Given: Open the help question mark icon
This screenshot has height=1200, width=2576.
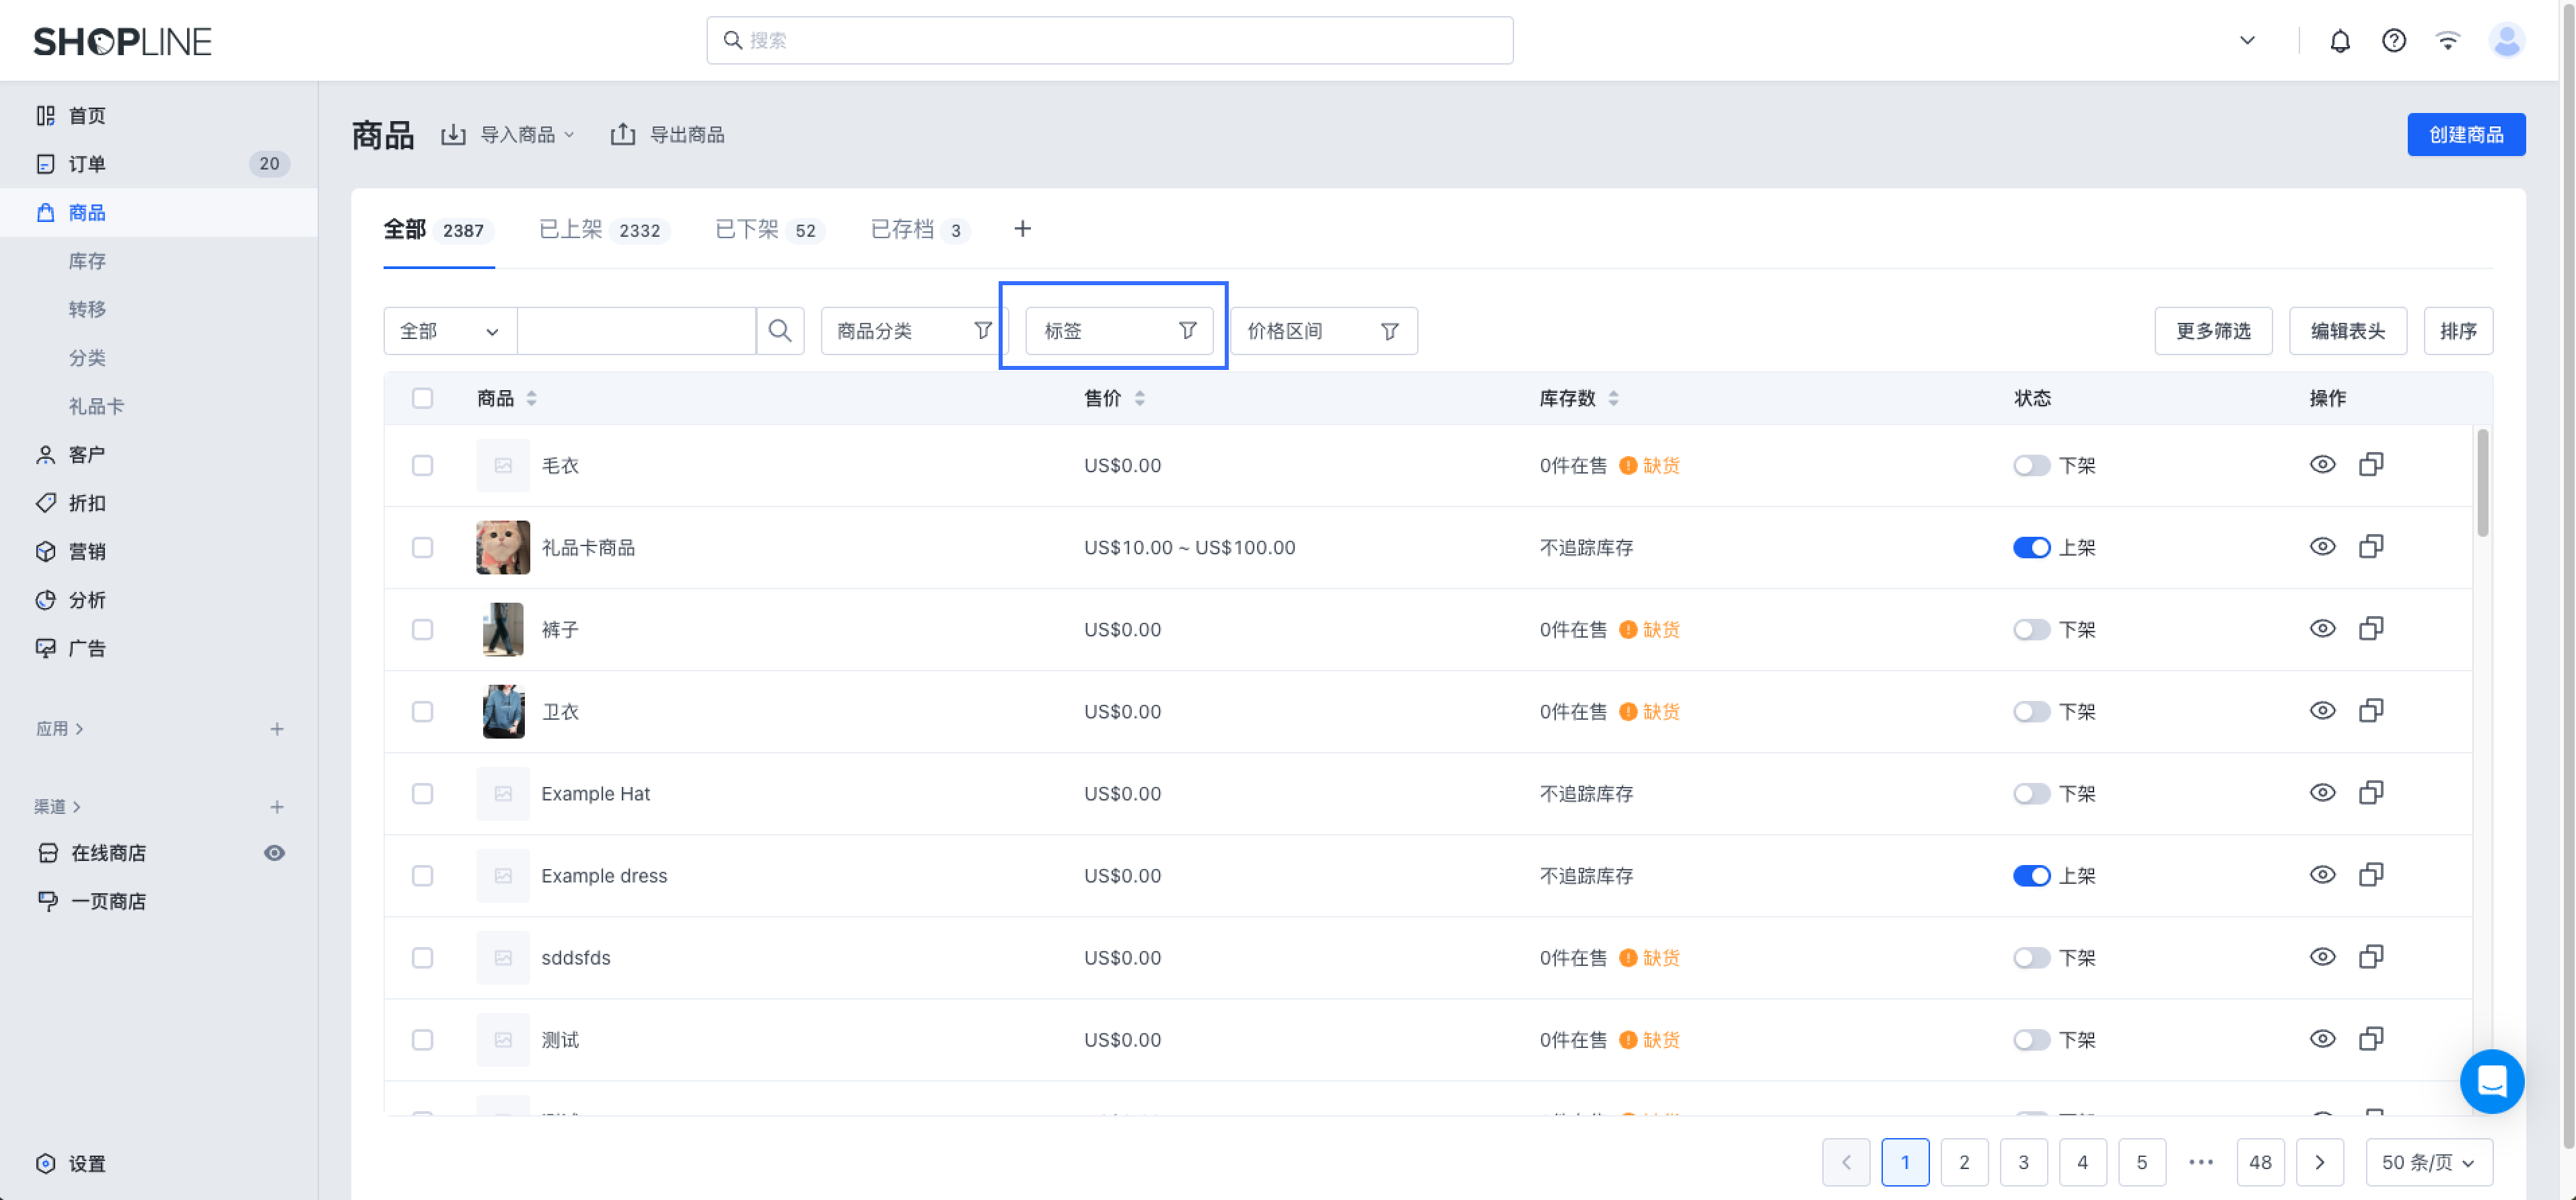Looking at the screenshot, I should point(2393,41).
